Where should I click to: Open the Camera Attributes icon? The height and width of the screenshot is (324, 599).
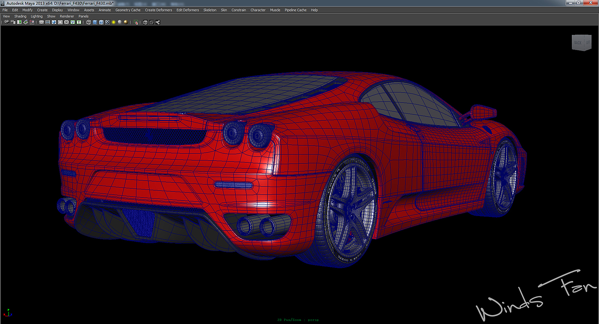13,22
